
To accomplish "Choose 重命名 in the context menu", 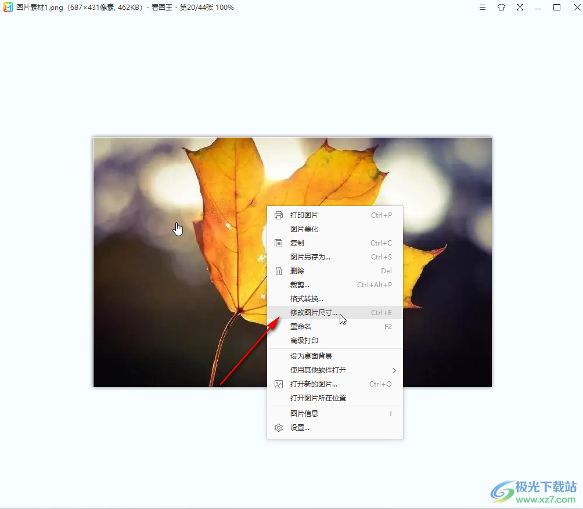I will click(x=334, y=327).
